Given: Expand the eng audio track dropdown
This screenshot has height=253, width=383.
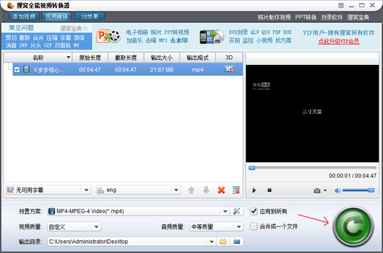Looking at the screenshot, I should 176,190.
